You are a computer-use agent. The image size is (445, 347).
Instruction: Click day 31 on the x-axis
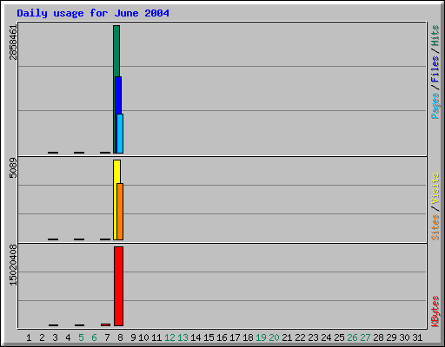(417, 337)
